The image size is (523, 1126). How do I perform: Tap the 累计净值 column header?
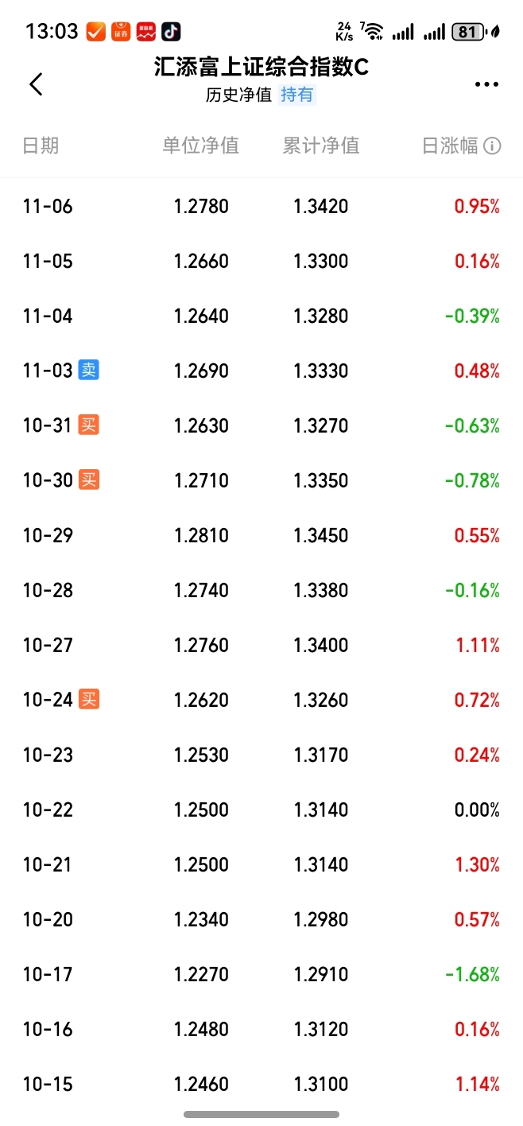point(321,146)
